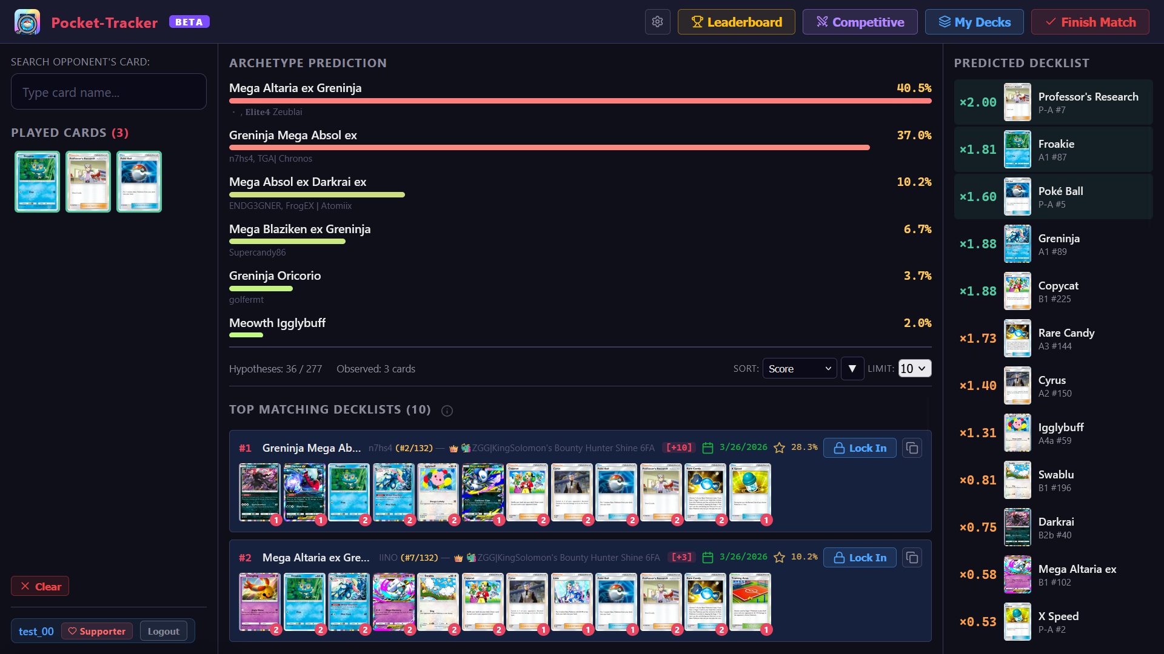Click the 10.2% Mega Absol prediction bar
Viewport: 1164px width, 654px height.
[x=317, y=195]
